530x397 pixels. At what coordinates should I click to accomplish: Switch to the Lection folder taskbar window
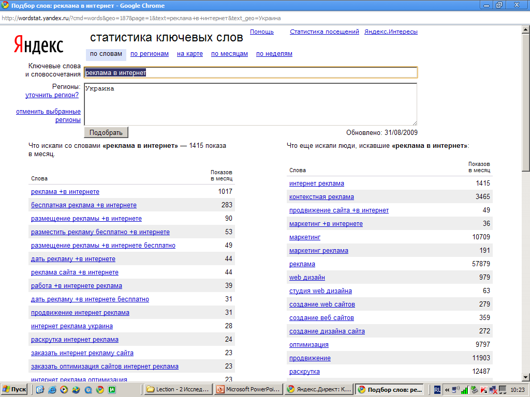click(178, 390)
